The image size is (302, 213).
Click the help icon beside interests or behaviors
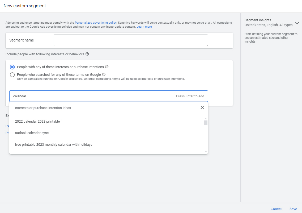pos(87,54)
